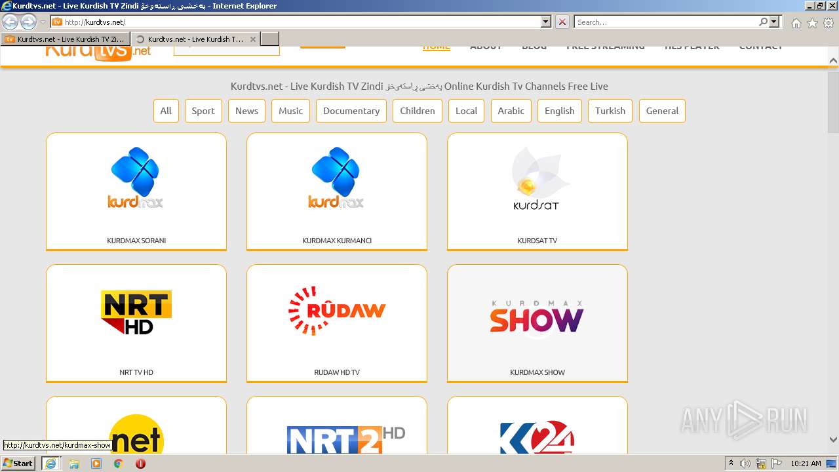Open Rudaw HD TV channel logo
Image resolution: width=839 pixels, height=472 pixels.
coord(337,310)
